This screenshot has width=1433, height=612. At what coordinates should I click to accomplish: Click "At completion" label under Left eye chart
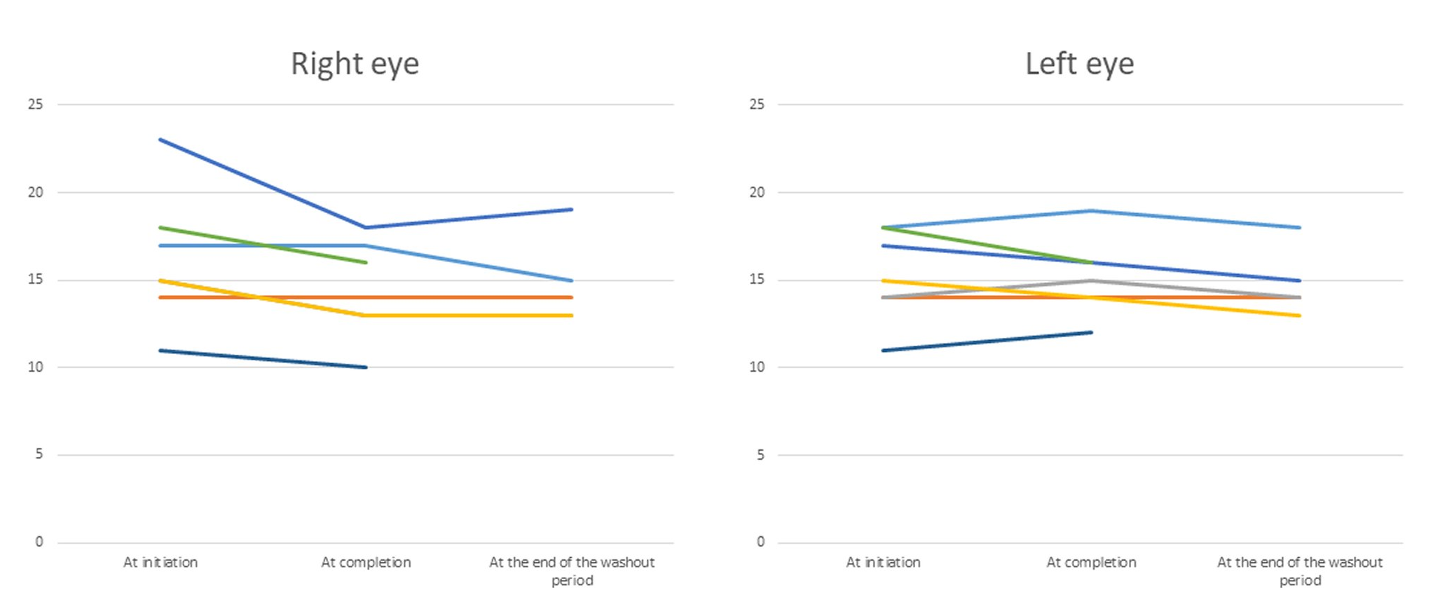click(1091, 562)
